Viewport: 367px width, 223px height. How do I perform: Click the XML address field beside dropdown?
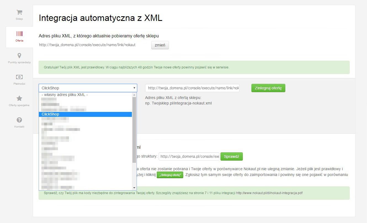192,88
